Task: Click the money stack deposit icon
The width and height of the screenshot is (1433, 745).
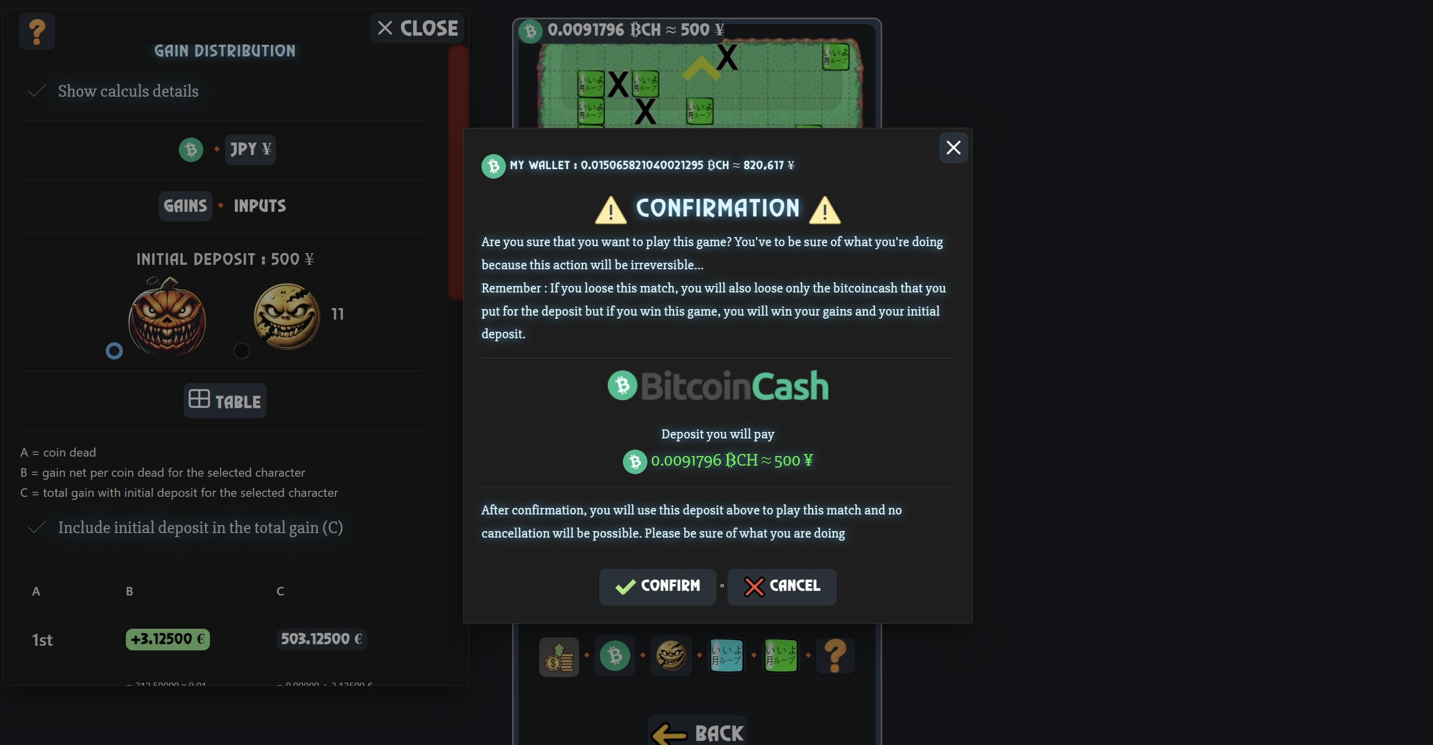Action: (x=558, y=656)
